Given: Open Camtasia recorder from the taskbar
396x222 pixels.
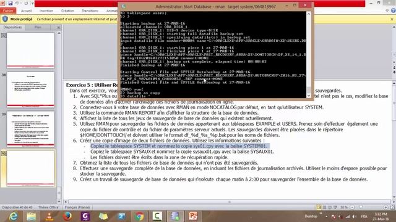Looking at the screenshot, I should click(157, 216).
